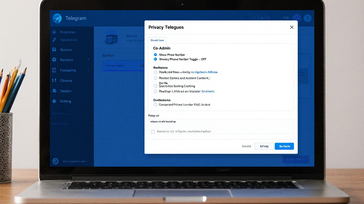The image size is (364, 204).
Task: Select the Department pencil icon in sidebar
Action: point(54,40)
